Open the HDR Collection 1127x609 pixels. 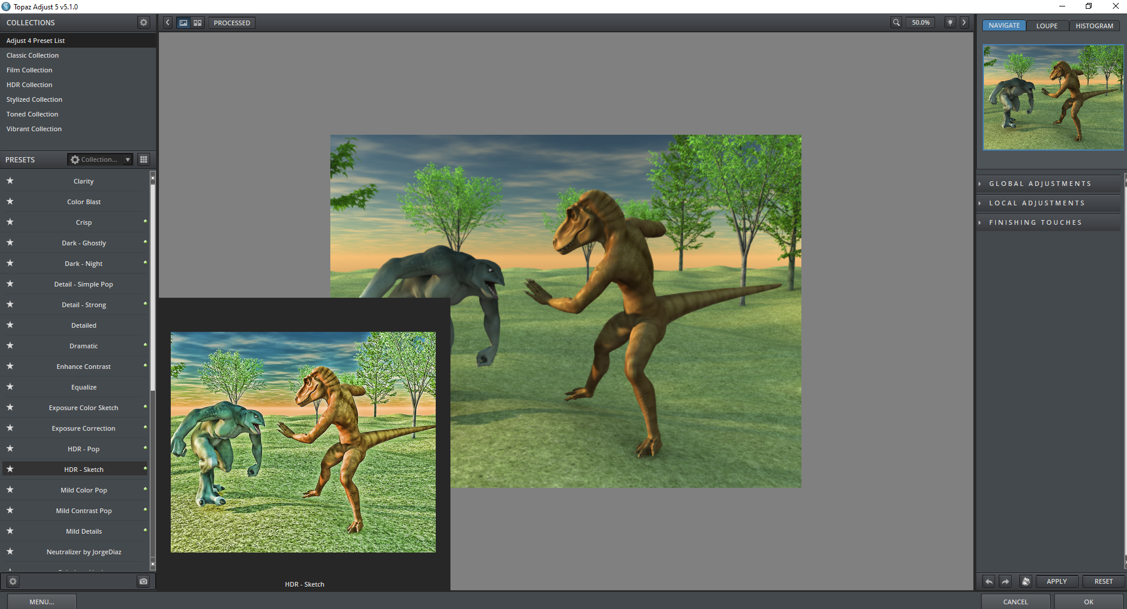(x=78, y=85)
